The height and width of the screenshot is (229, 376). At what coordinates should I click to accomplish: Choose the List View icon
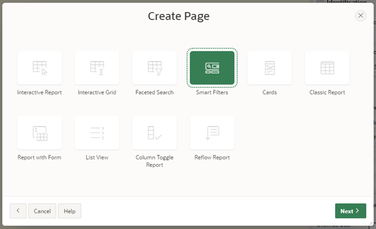pos(97,133)
